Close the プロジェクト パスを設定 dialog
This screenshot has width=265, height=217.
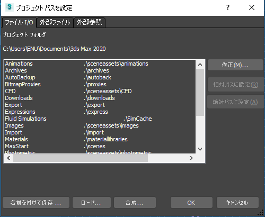(x=252, y=7)
